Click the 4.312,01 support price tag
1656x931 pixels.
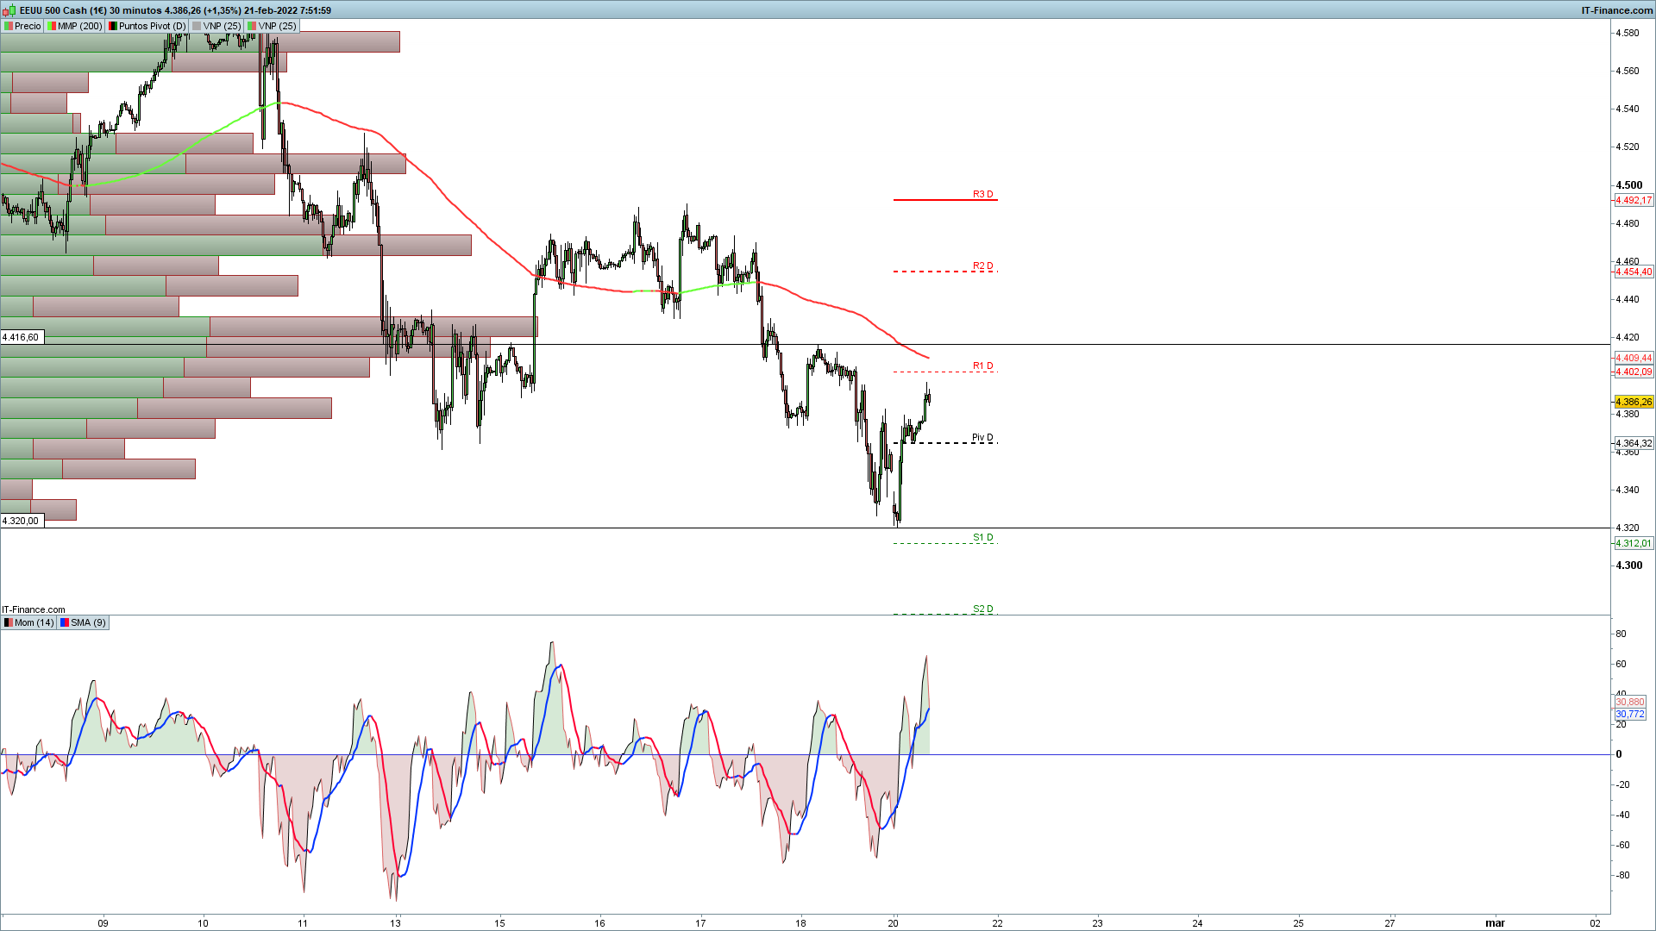[x=1634, y=543]
